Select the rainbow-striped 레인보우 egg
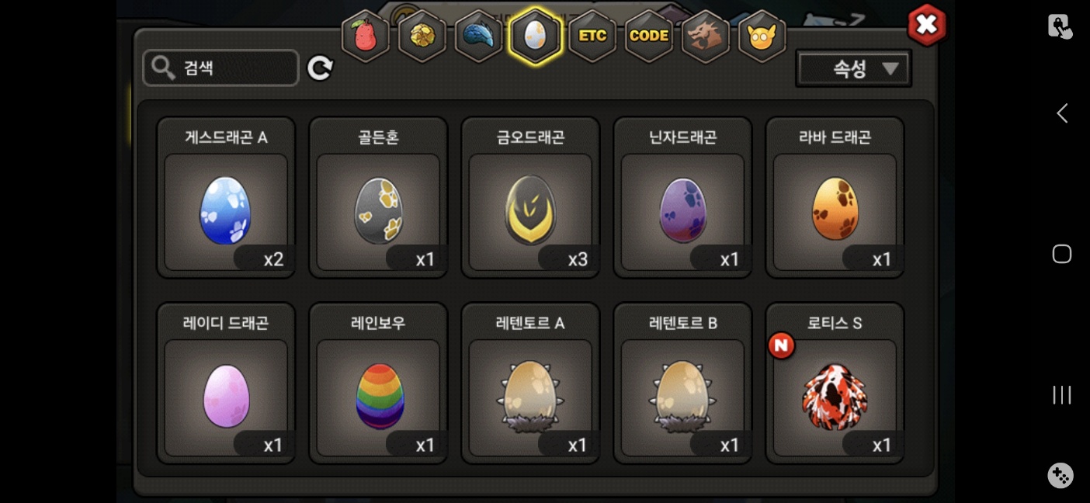The image size is (1090, 503). [x=378, y=383]
